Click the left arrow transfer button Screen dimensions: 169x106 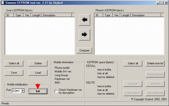point(84,20)
